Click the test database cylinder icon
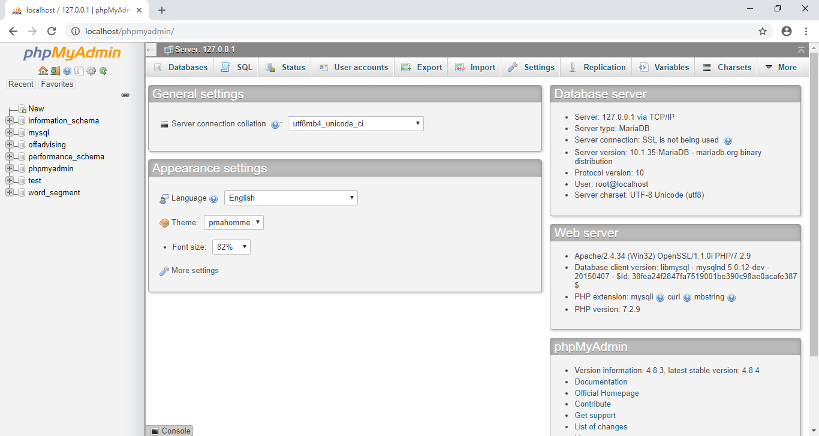Screen dimensions: 819x436 click(22, 180)
